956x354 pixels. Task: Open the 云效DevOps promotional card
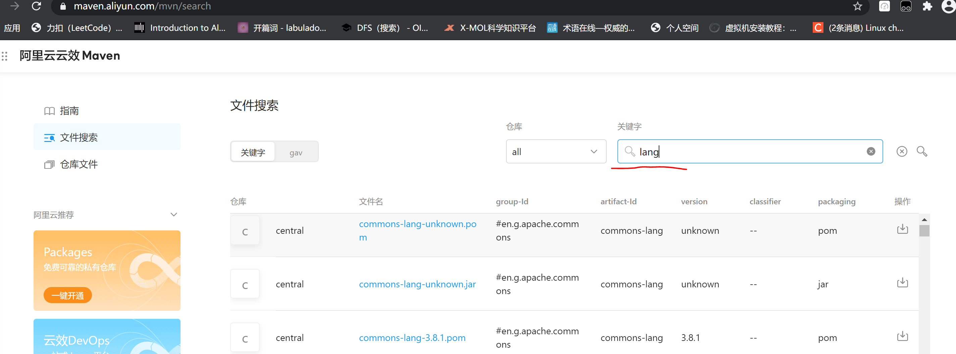coord(107,336)
